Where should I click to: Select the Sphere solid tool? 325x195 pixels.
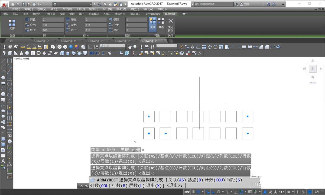pos(27,53)
